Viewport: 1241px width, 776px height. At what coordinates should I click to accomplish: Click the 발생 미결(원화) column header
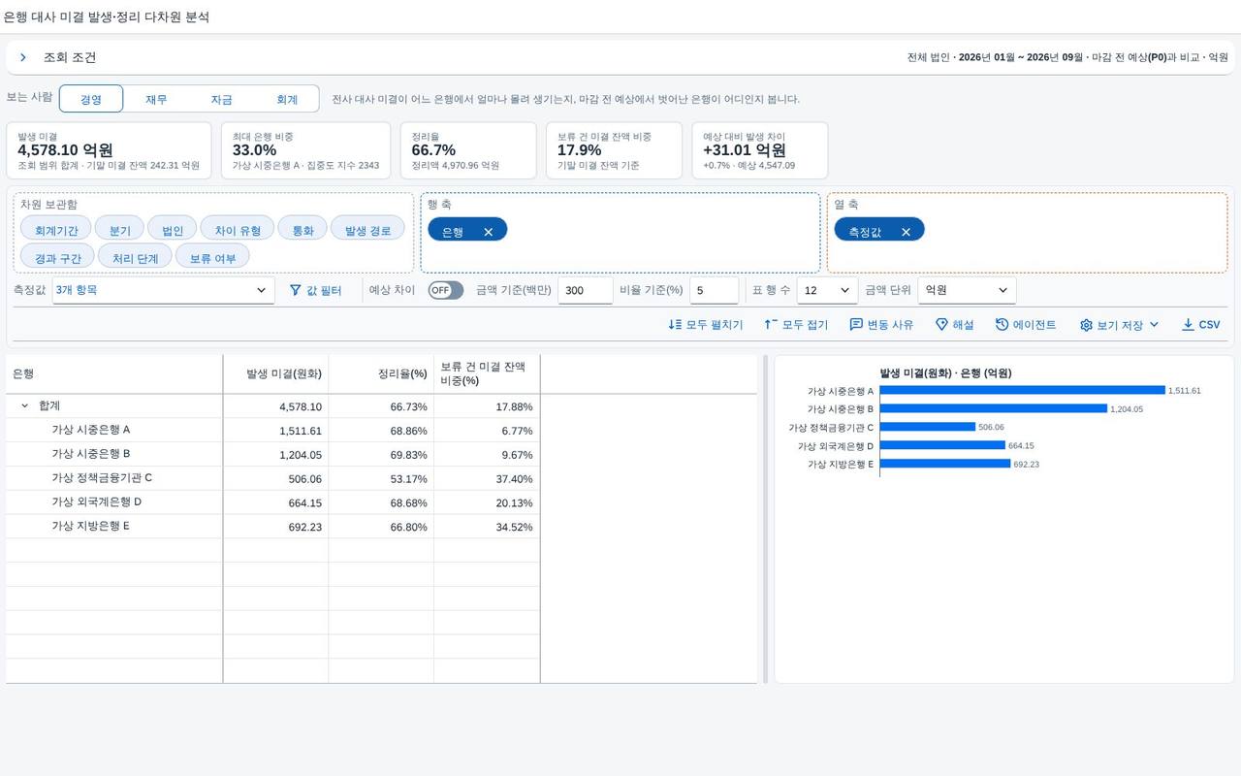[276, 373]
